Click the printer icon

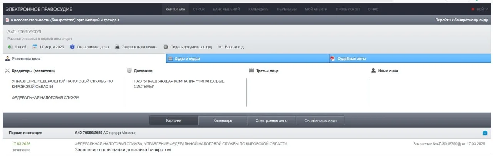click(x=117, y=47)
